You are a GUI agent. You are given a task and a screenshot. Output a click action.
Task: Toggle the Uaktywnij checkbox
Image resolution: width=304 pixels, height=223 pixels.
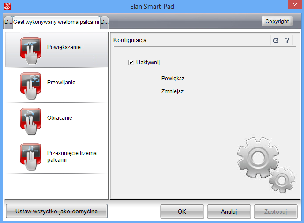coord(131,63)
